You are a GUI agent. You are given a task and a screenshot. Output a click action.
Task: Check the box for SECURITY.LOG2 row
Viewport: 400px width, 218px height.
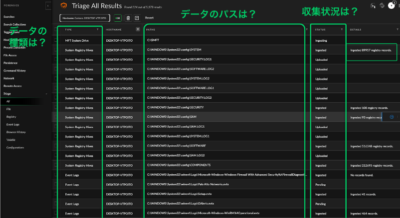point(55,98)
